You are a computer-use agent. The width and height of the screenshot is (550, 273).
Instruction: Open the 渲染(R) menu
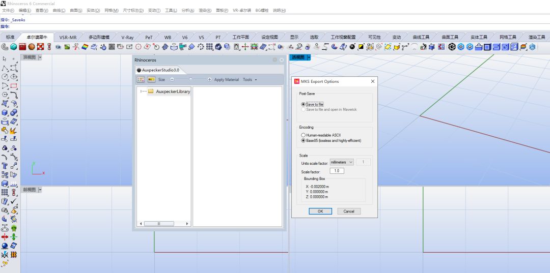[205, 11]
